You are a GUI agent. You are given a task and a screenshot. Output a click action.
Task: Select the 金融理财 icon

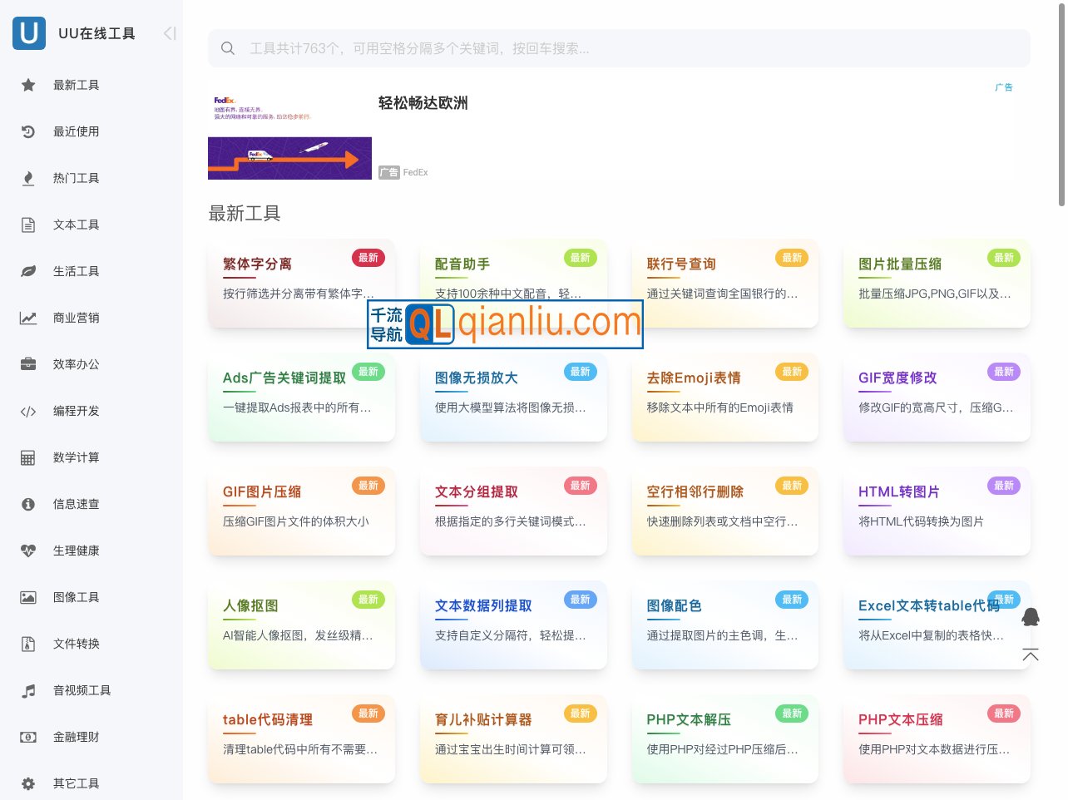pos(27,737)
